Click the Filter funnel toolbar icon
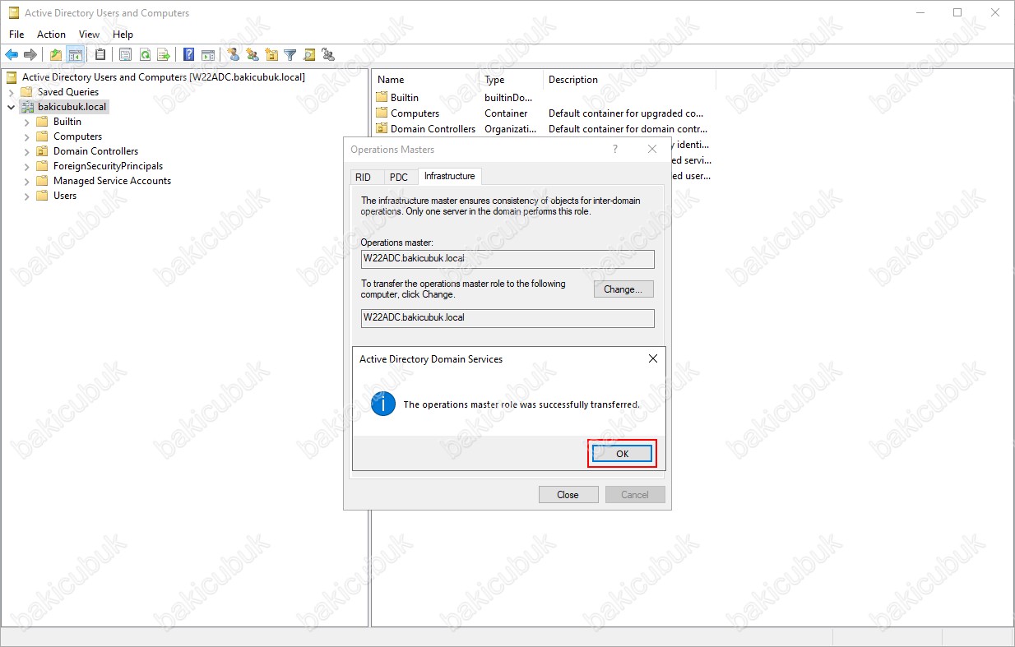 [x=290, y=55]
